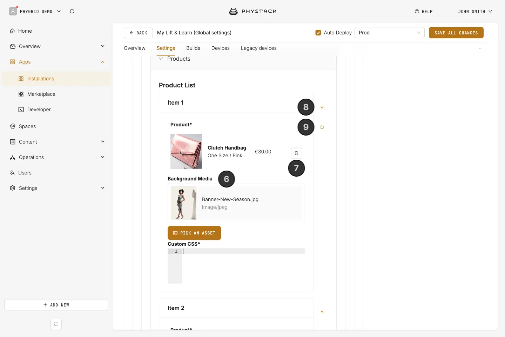
Task: Open Help from the top bar
Action: [424, 11]
